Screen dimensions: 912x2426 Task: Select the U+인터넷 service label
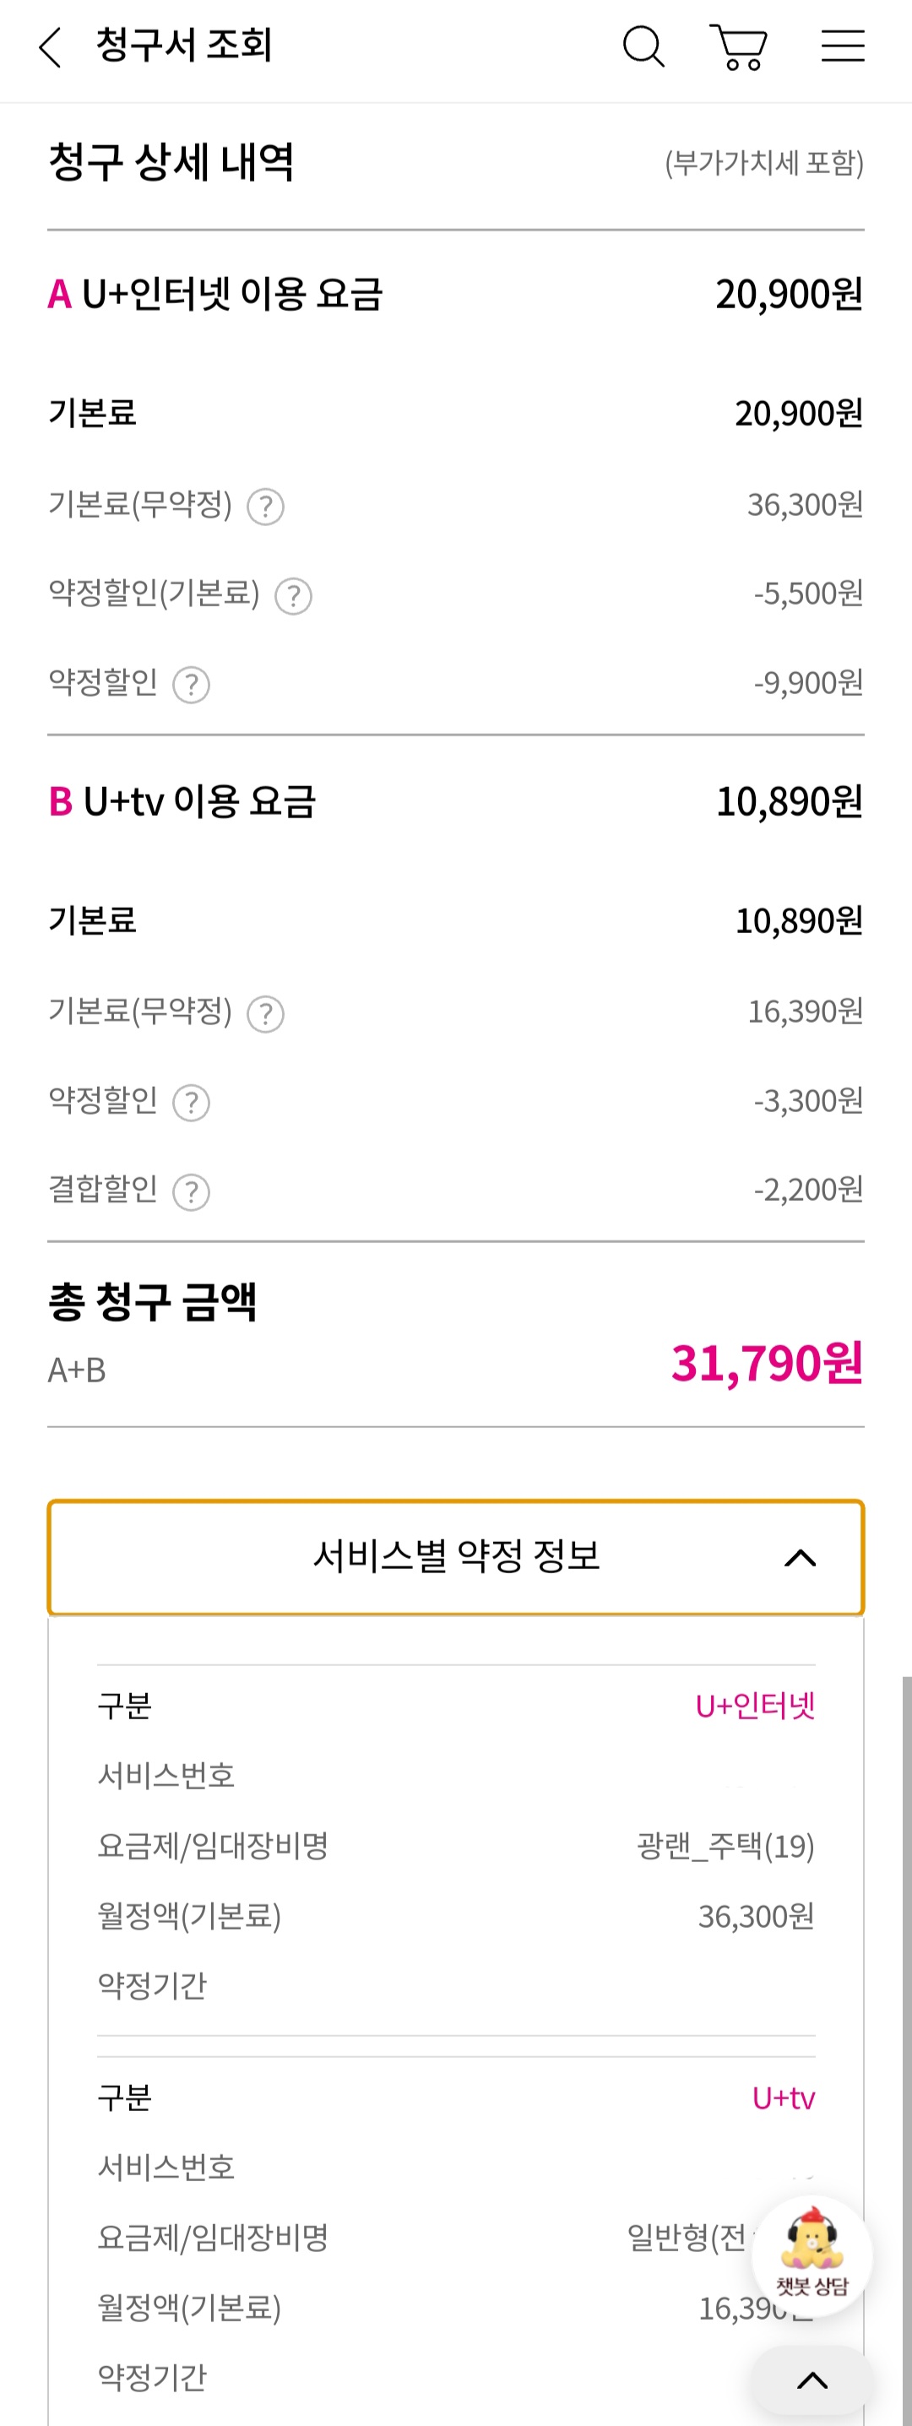click(755, 1706)
